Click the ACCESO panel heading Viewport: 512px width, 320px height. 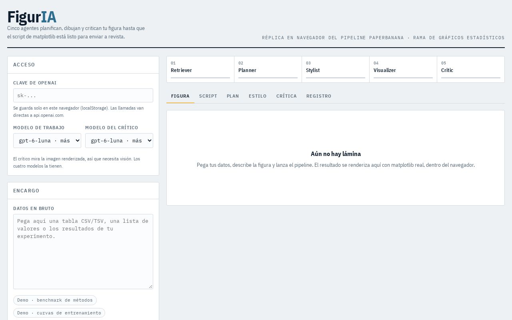[24, 65]
